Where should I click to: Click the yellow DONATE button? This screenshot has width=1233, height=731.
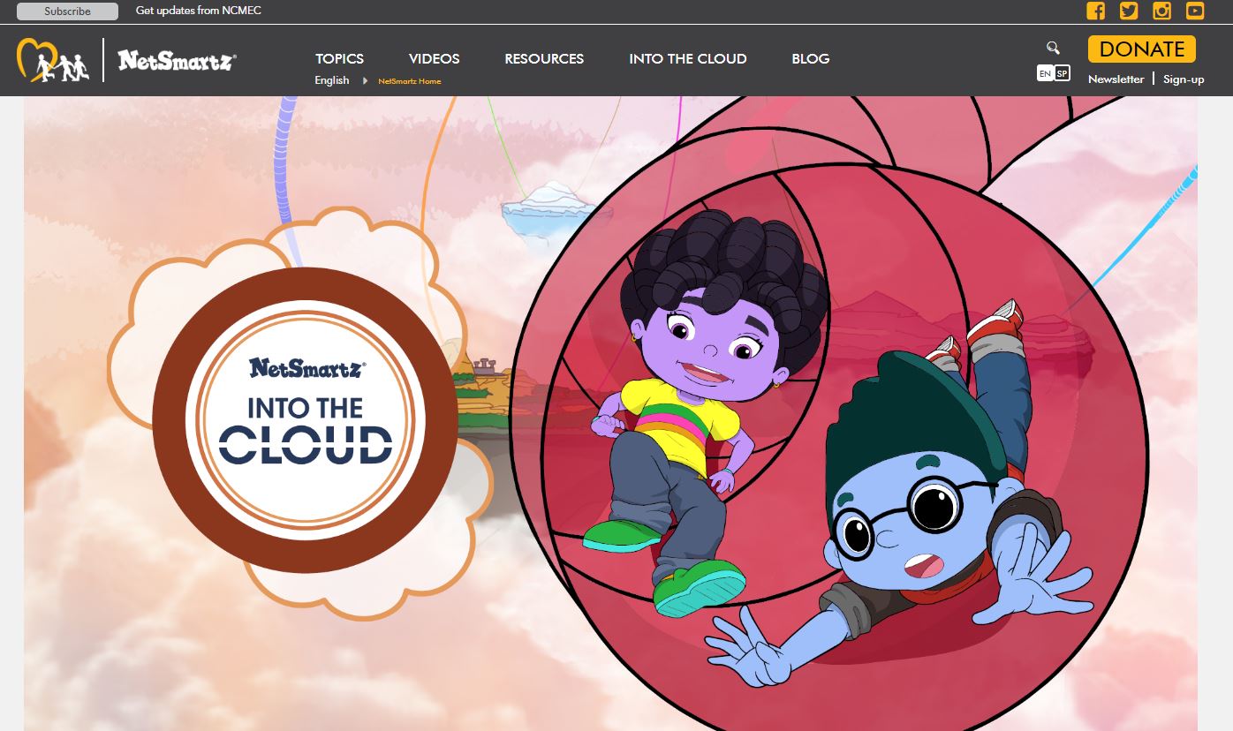coord(1142,49)
